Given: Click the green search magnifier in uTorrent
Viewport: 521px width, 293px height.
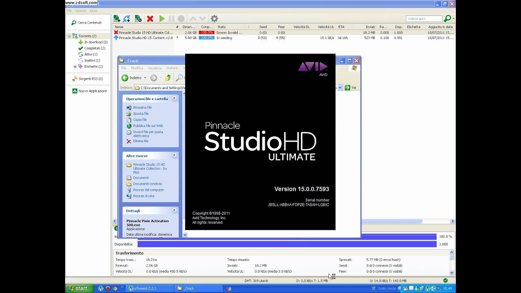Looking at the screenshot, I should (x=447, y=19).
